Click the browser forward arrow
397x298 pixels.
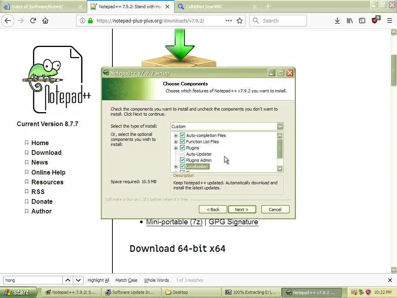(21, 21)
